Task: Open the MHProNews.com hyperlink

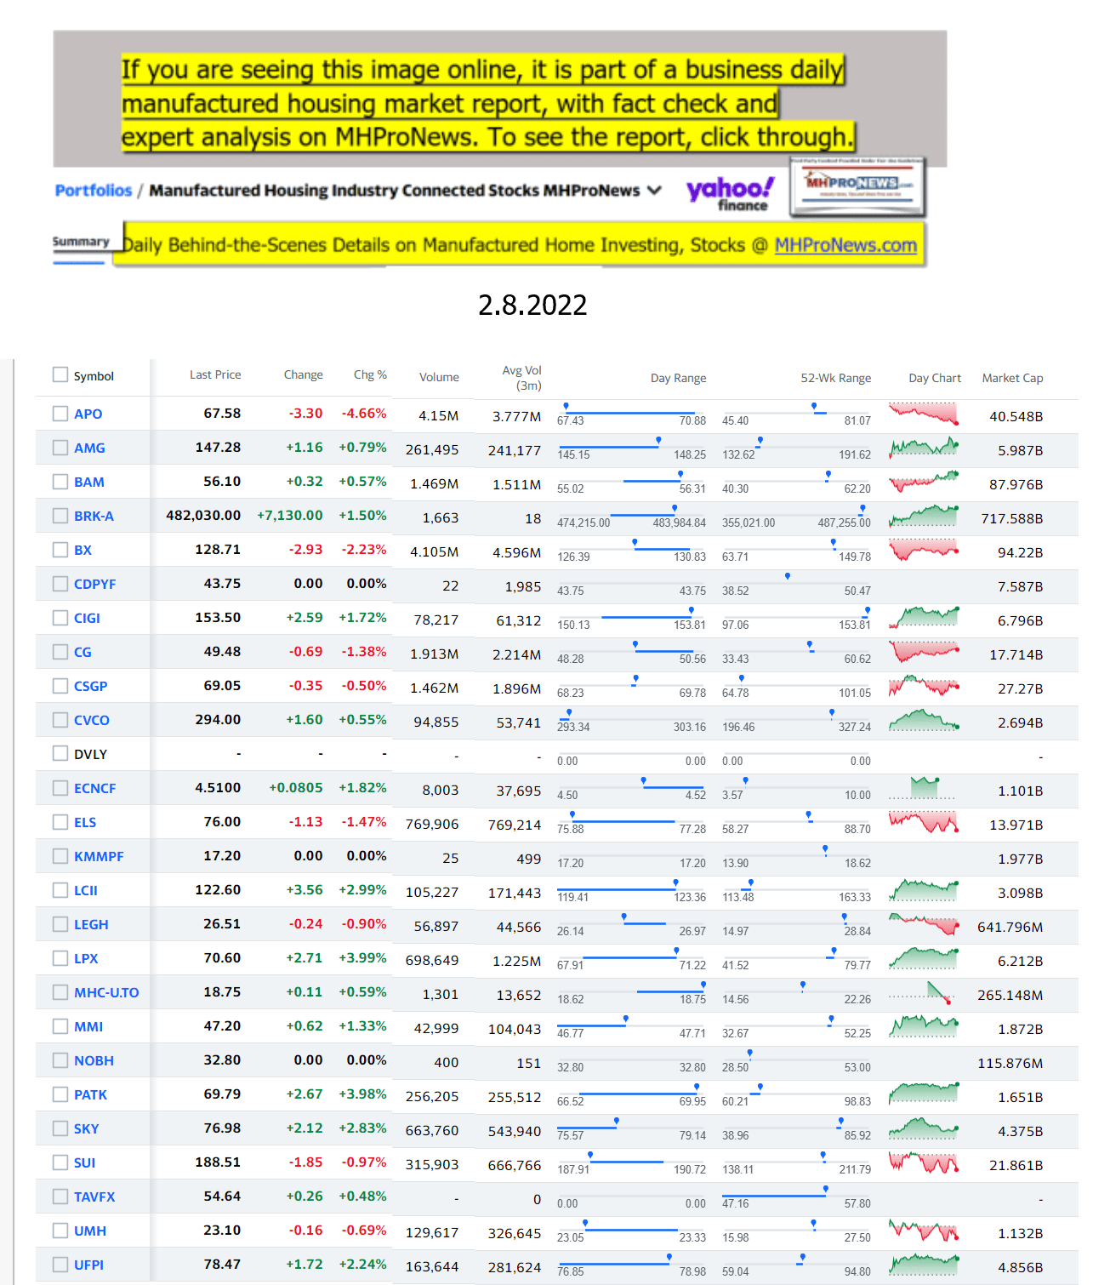Action: click(x=845, y=245)
